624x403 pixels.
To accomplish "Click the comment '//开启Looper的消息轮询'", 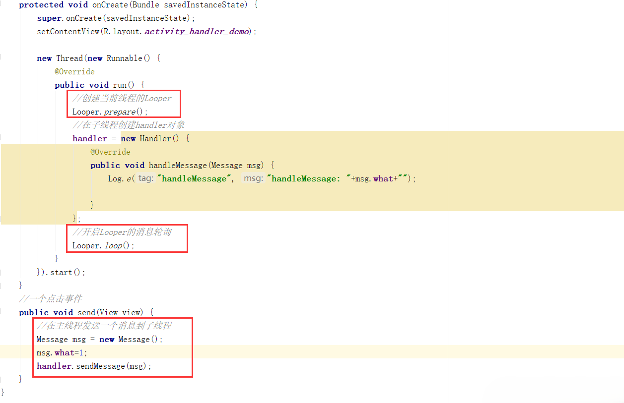I will (122, 231).
